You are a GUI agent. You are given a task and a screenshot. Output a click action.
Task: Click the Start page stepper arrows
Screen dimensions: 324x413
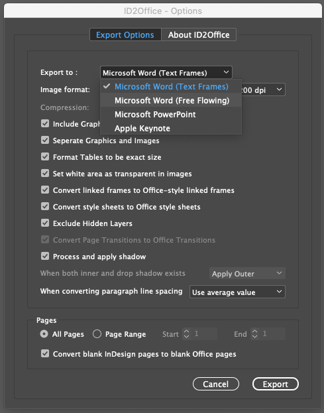187,333
